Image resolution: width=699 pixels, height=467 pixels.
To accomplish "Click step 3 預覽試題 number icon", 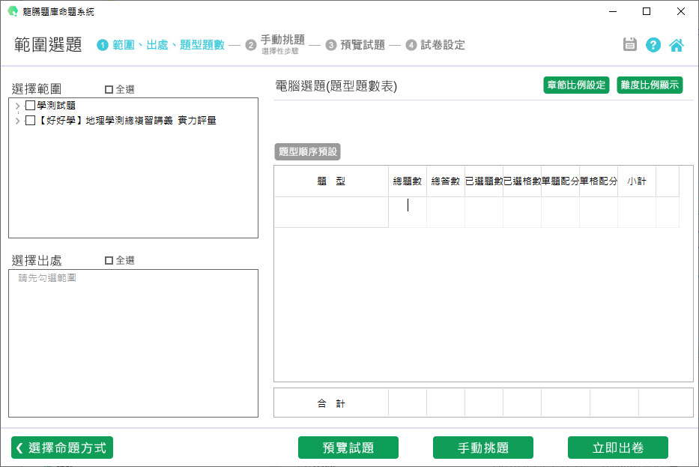I will pyautogui.click(x=331, y=45).
